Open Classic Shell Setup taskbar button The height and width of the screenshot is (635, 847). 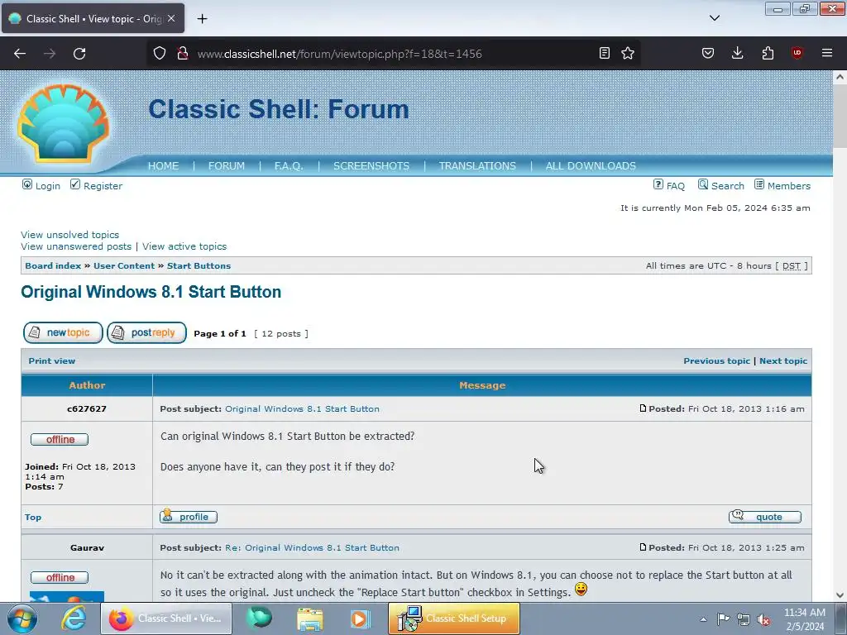454,618
